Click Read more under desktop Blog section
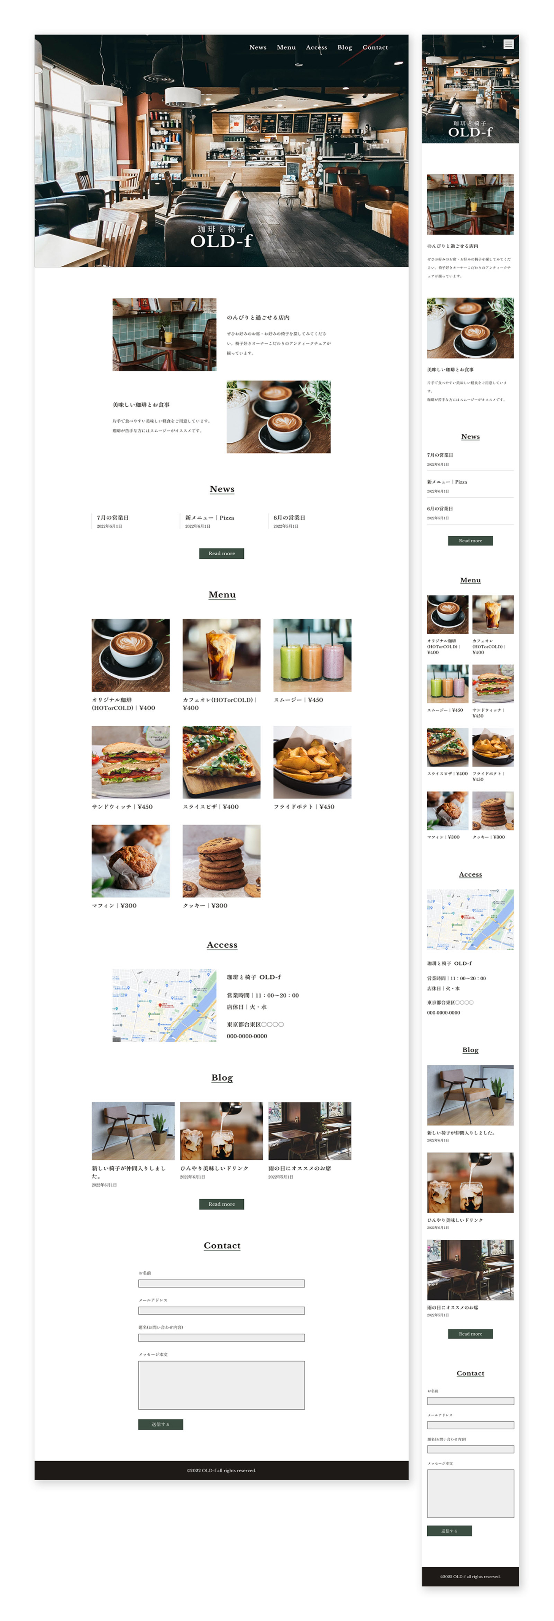Image resolution: width=554 pixels, height=1621 pixels. (x=222, y=1204)
